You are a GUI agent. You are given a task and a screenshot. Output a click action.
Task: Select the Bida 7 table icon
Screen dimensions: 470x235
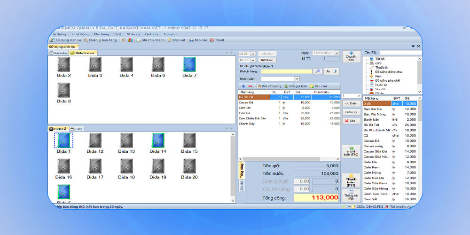tap(189, 65)
